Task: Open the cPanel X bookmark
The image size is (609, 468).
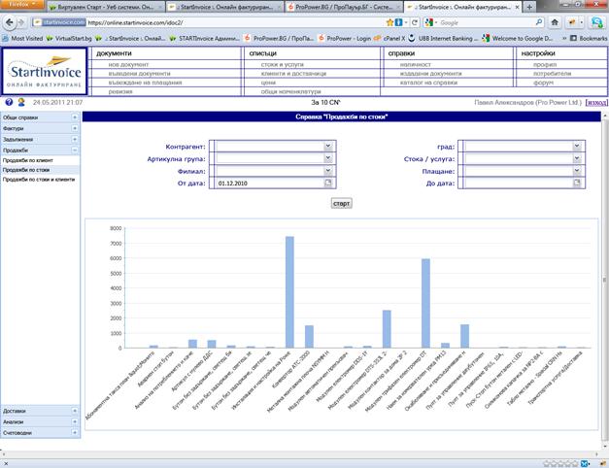Action: pyautogui.click(x=389, y=39)
